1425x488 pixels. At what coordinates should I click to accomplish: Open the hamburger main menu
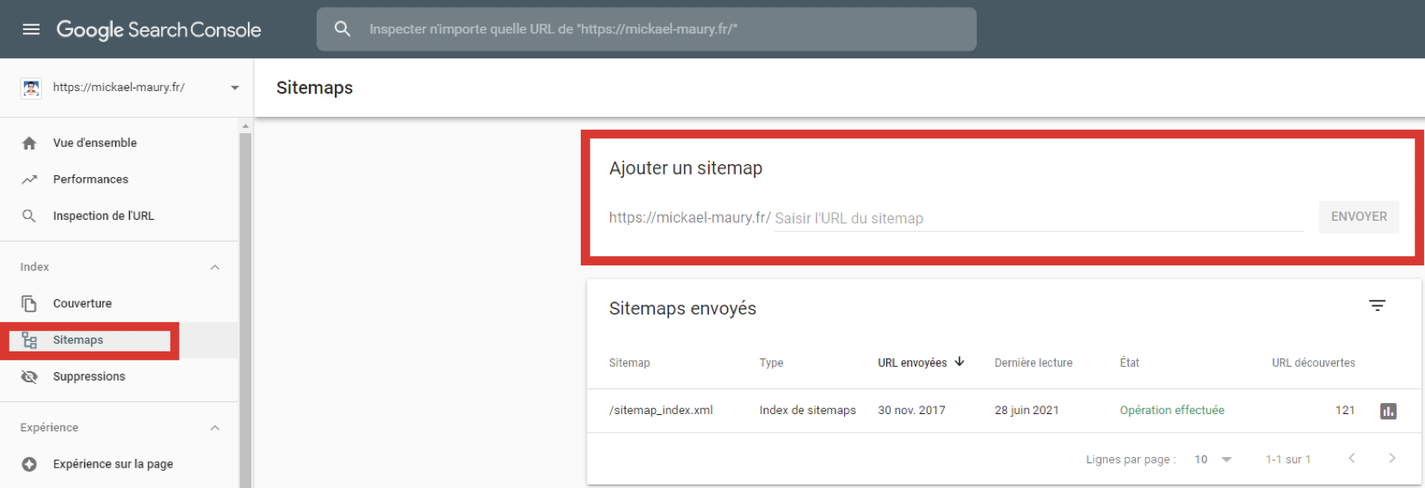[x=31, y=29]
